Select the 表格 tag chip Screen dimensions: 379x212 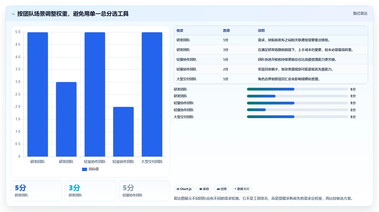point(204,189)
